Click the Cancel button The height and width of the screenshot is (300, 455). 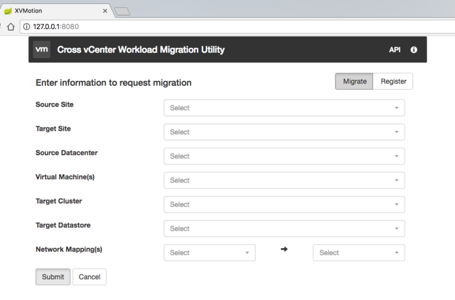point(89,277)
